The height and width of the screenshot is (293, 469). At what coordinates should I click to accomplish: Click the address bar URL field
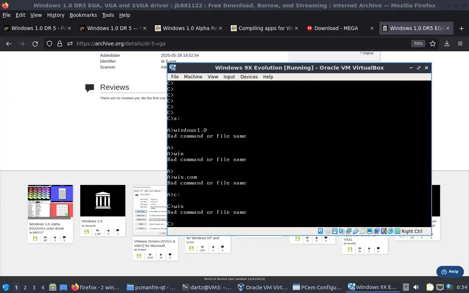[242, 44]
